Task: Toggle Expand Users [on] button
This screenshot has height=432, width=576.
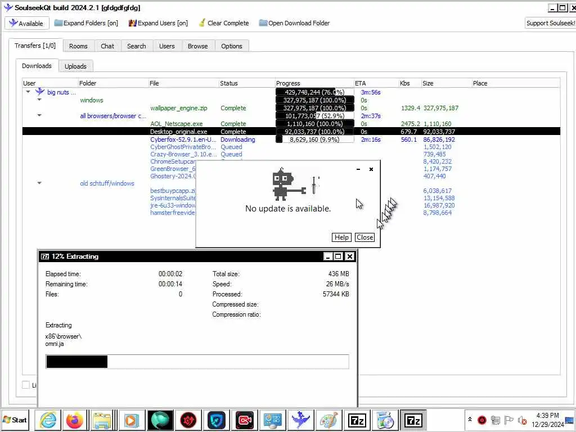Action: tap(158, 23)
